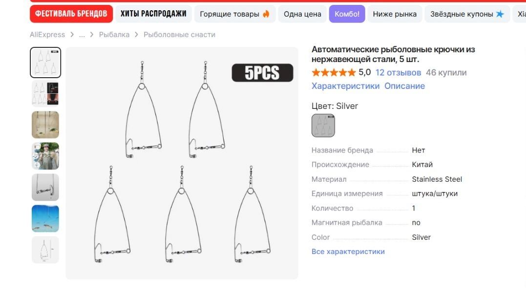Click the star icon on Звёздные купоны

coord(500,14)
